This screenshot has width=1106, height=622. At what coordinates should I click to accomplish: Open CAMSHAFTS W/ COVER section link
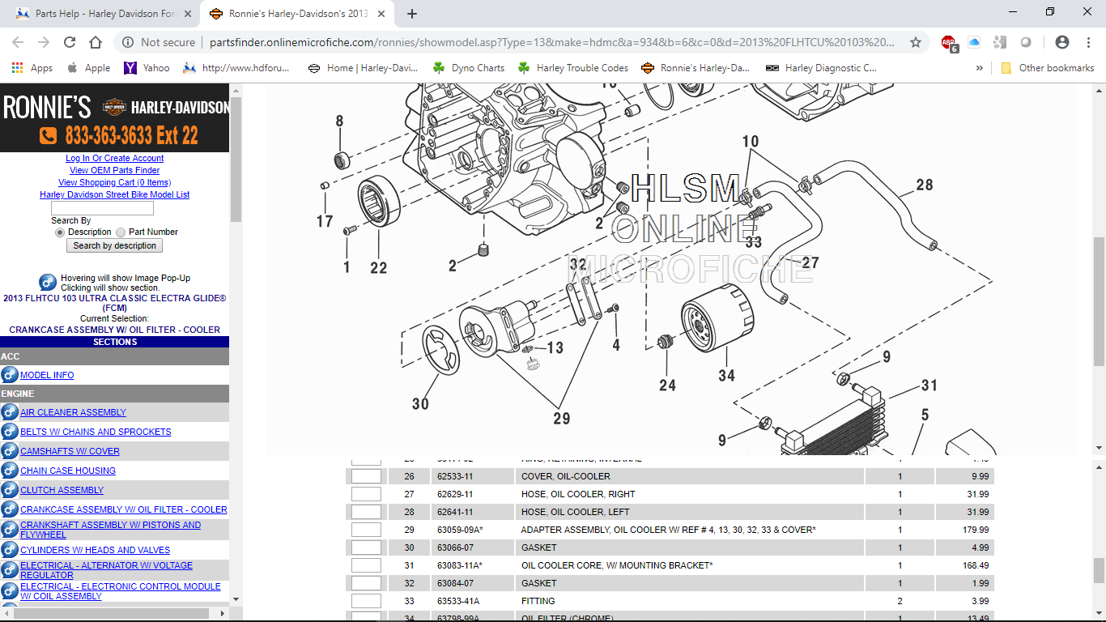[x=70, y=451]
